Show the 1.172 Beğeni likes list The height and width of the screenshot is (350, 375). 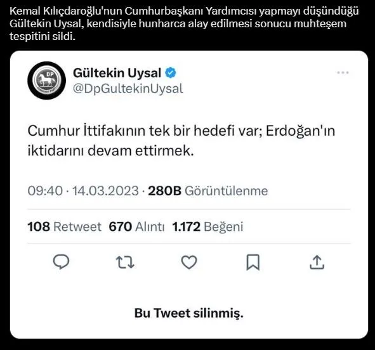tap(207, 226)
